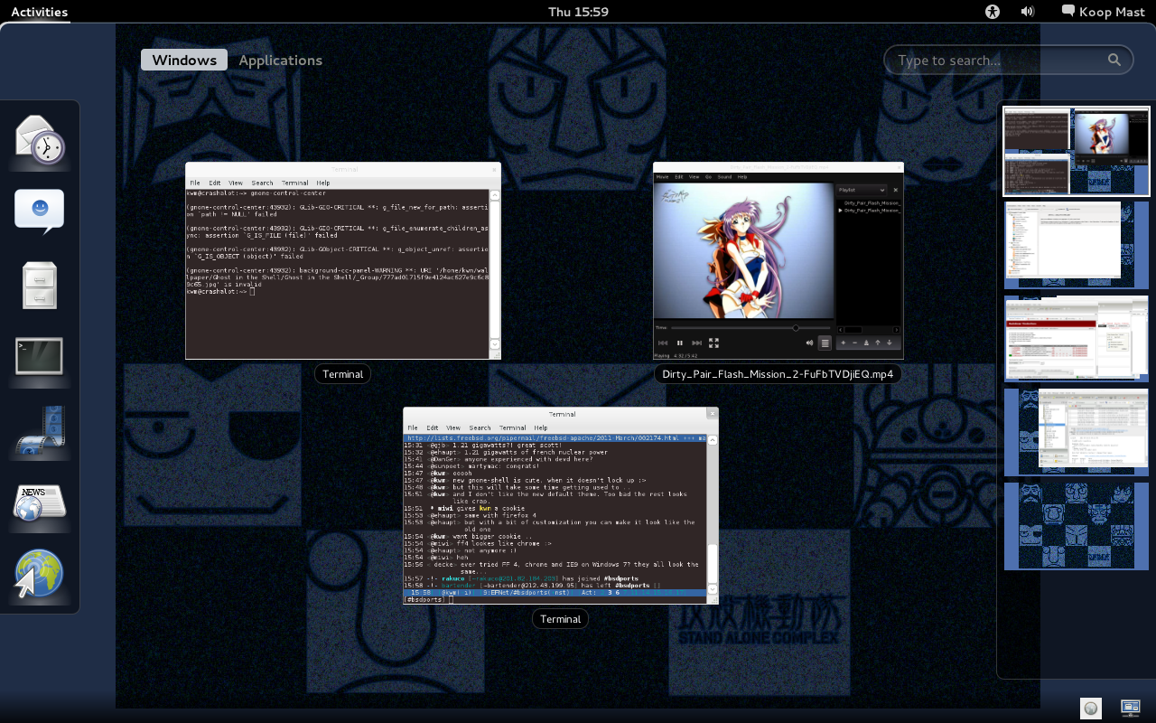Move playlist item down arrow
Viewport: 1156px width, 723px height.
click(890, 343)
